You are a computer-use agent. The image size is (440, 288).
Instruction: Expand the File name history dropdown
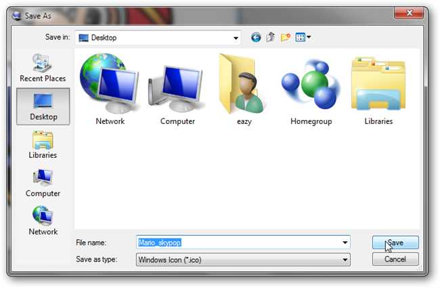345,242
